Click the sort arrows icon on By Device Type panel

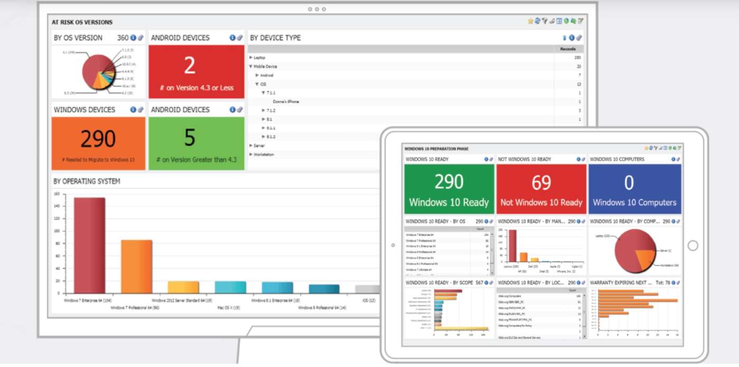click(x=564, y=38)
